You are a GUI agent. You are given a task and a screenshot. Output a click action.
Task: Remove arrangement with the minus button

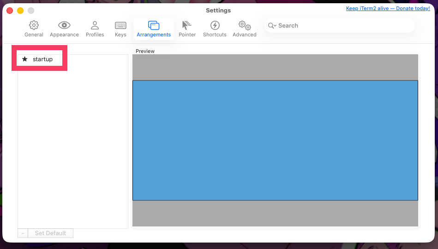point(23,233)
